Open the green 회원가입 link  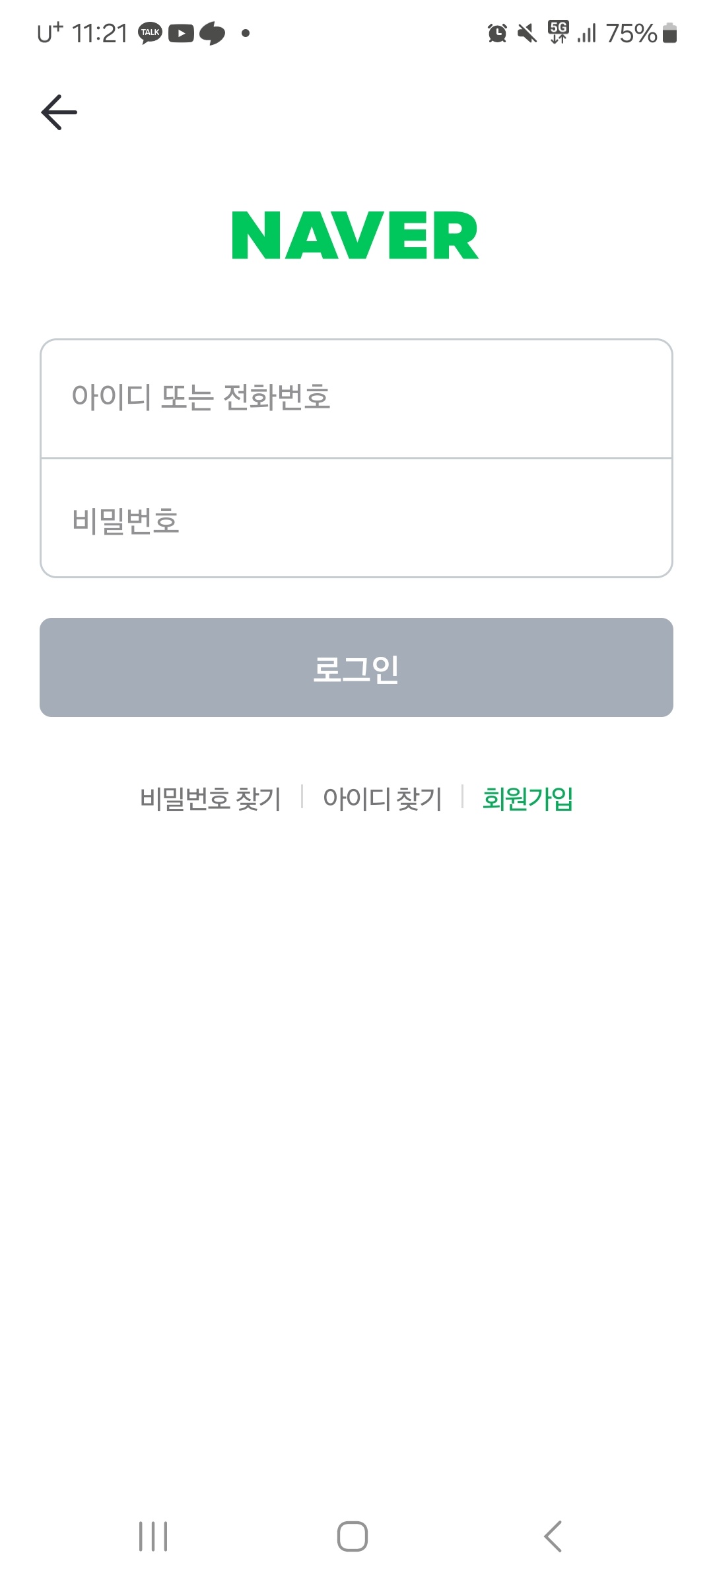coord(527,798)
